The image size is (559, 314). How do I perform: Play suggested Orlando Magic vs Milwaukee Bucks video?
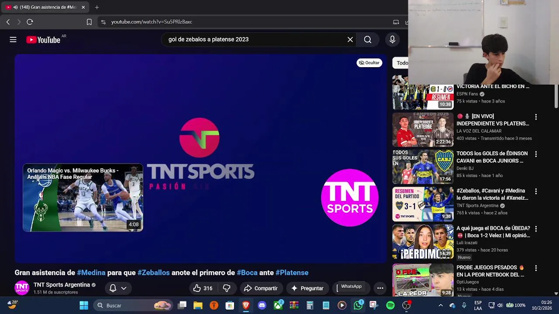click(x=83, y=198)
